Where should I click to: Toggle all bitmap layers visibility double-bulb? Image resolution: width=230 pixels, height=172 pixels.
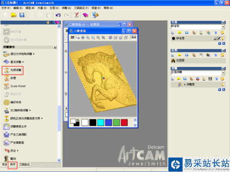pos(223,55)
